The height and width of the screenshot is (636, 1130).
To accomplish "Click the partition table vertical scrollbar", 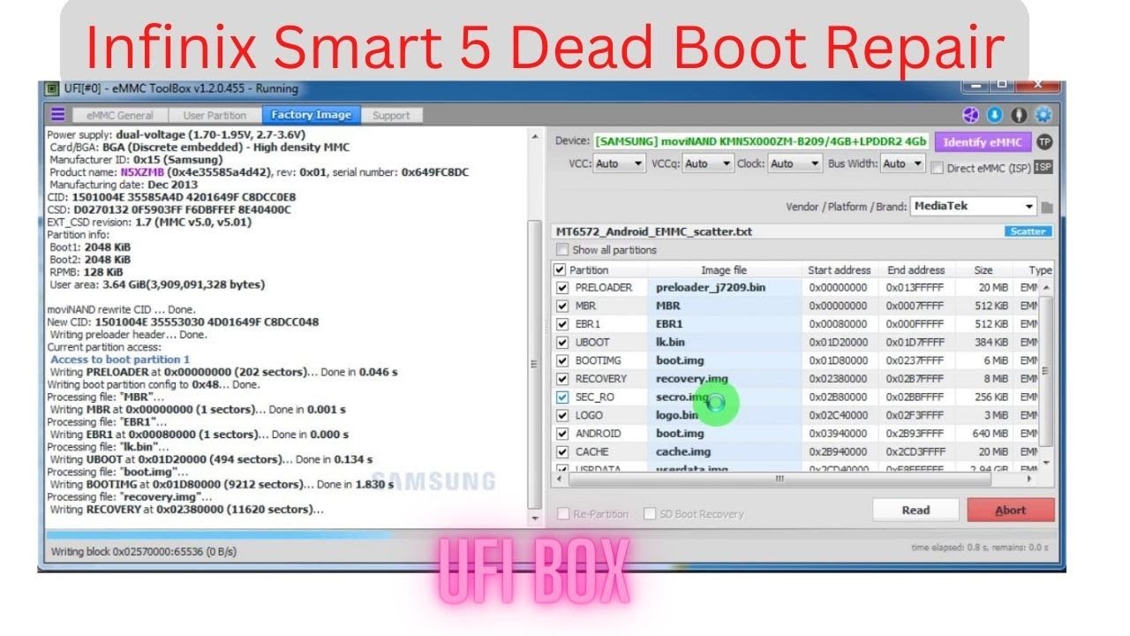I will click(1047, 375).
